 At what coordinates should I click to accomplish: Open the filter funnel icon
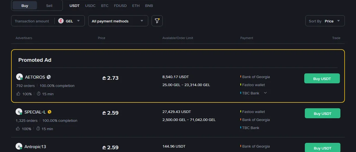(157, 21)
